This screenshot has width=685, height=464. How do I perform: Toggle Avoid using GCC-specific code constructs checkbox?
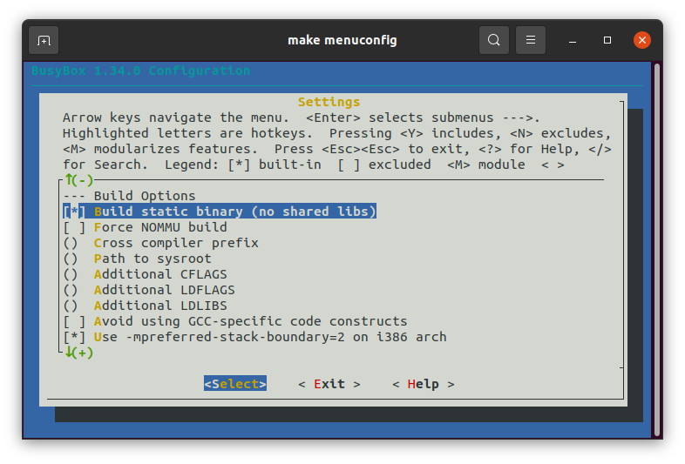point(74,322)
